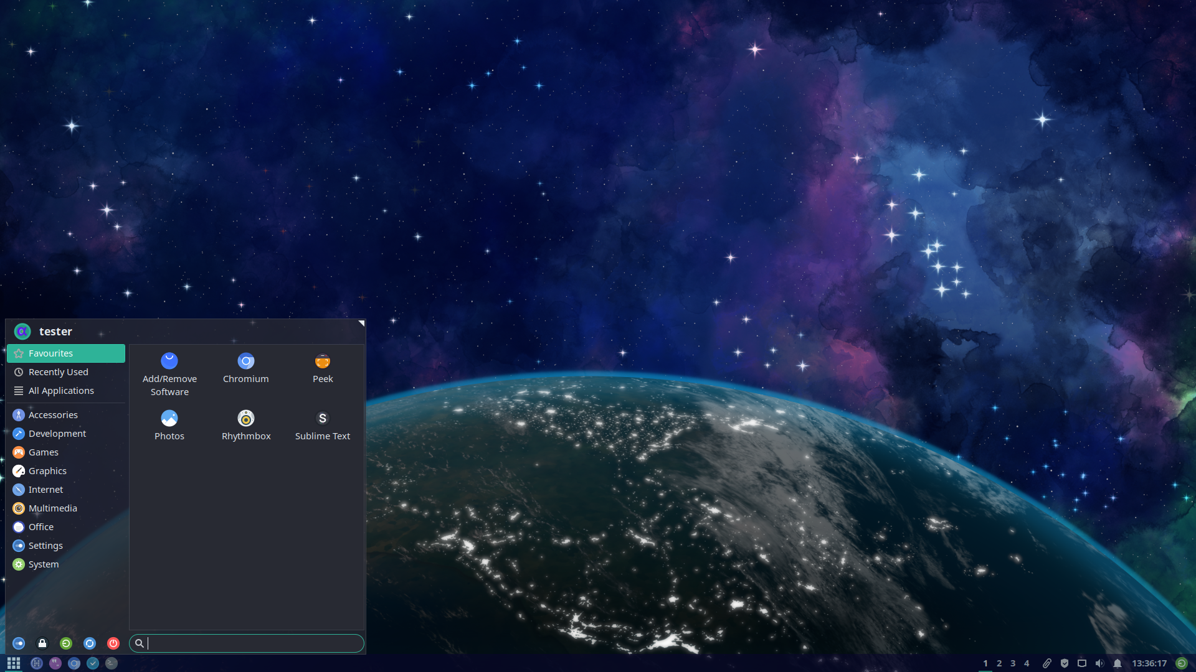Expand the Graphics category

[x=47, y=470]
